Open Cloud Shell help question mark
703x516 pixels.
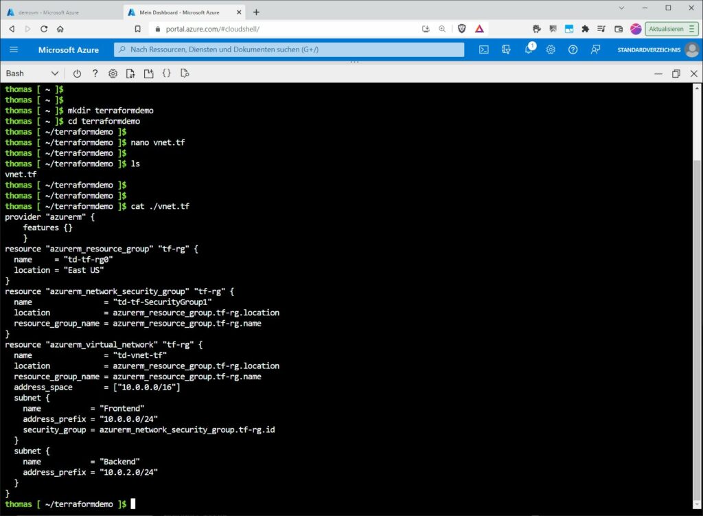click(x=95, y=73)
